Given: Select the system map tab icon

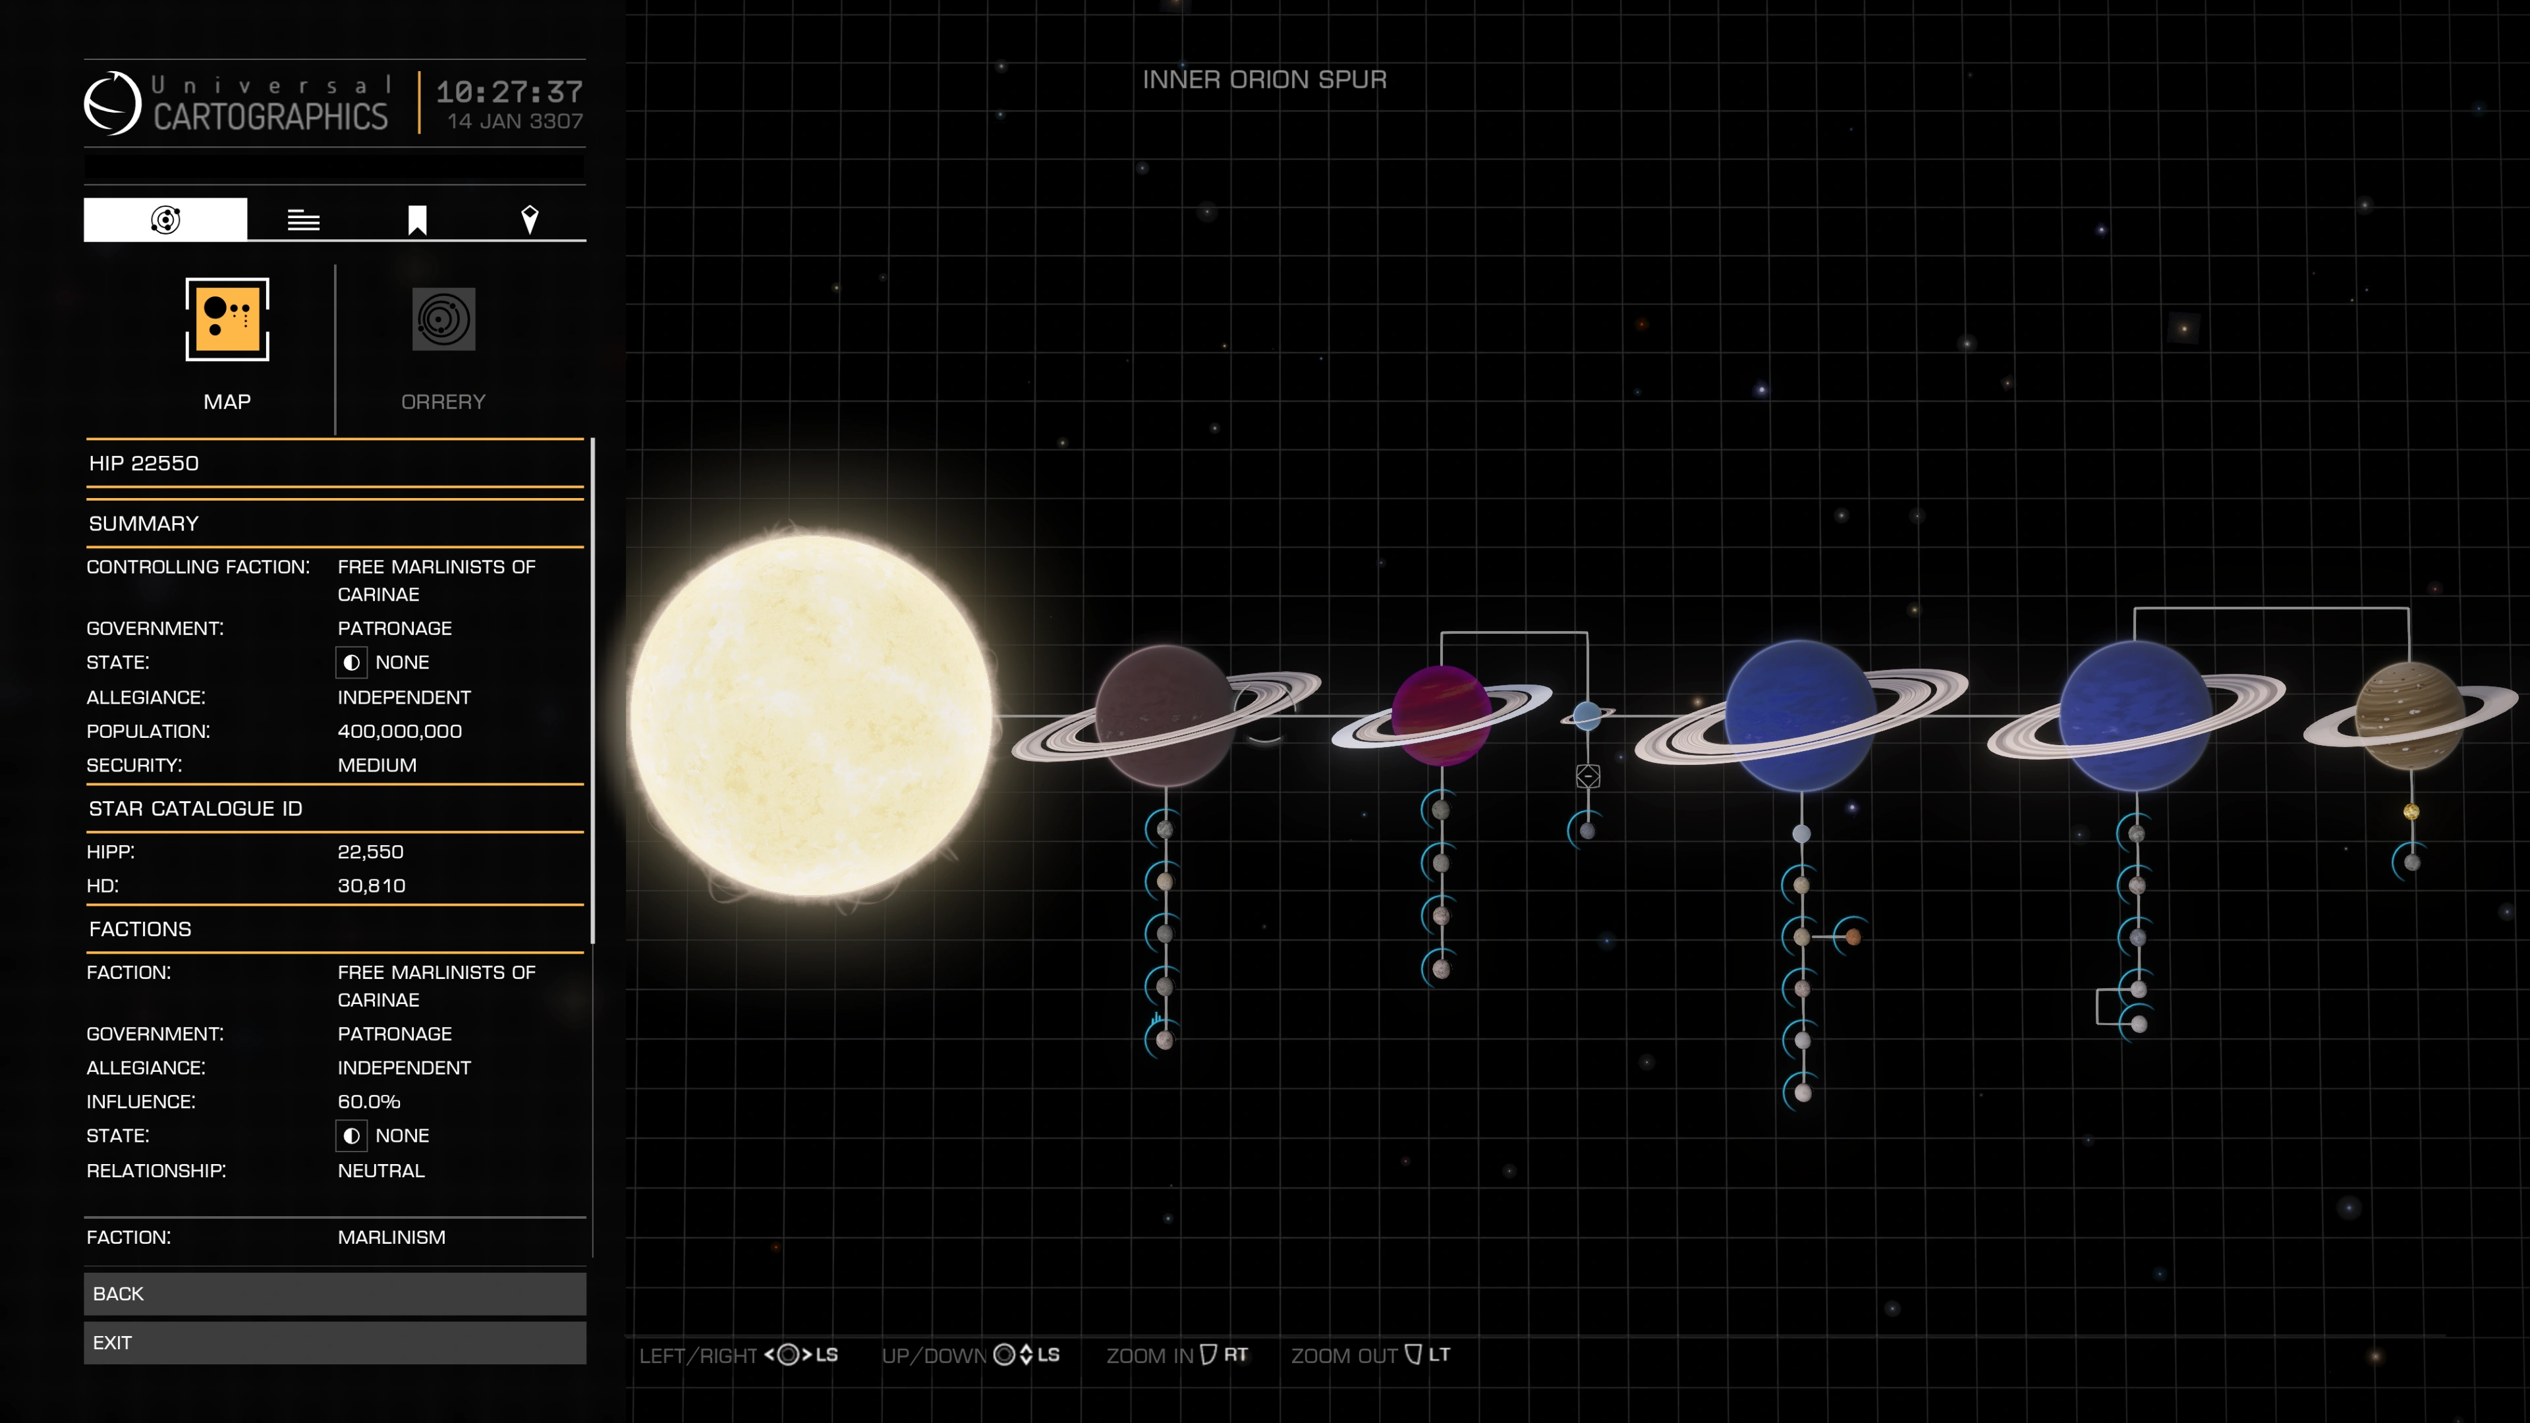Looking at the screenshot, I should click(x=165, y=219).
